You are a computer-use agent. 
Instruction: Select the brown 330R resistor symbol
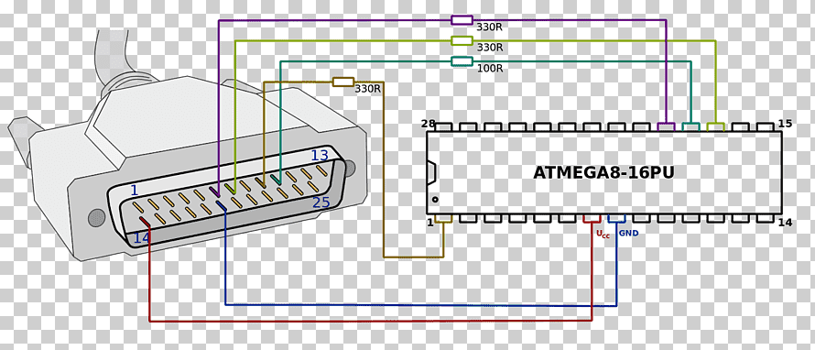tap(343, 82)
